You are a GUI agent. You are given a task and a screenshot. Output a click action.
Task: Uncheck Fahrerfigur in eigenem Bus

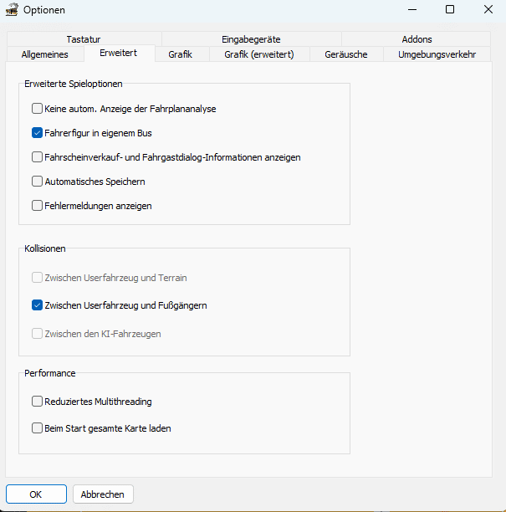(37, 132)
